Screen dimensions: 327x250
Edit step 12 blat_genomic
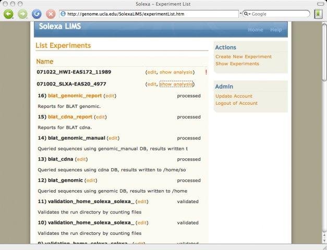(91, 180)
